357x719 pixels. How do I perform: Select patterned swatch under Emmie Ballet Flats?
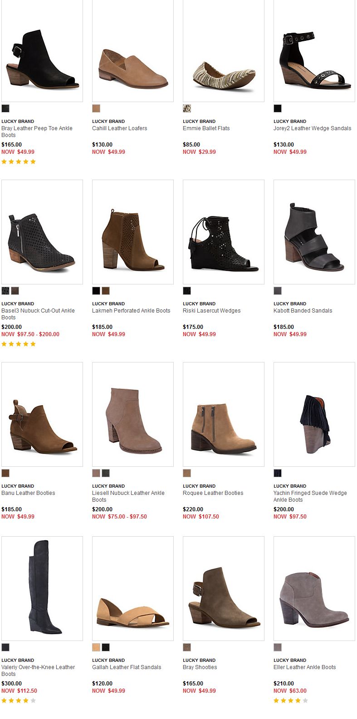pos(187,108)
